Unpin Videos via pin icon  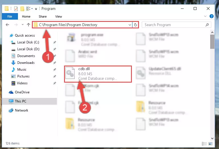pos(55,83)
